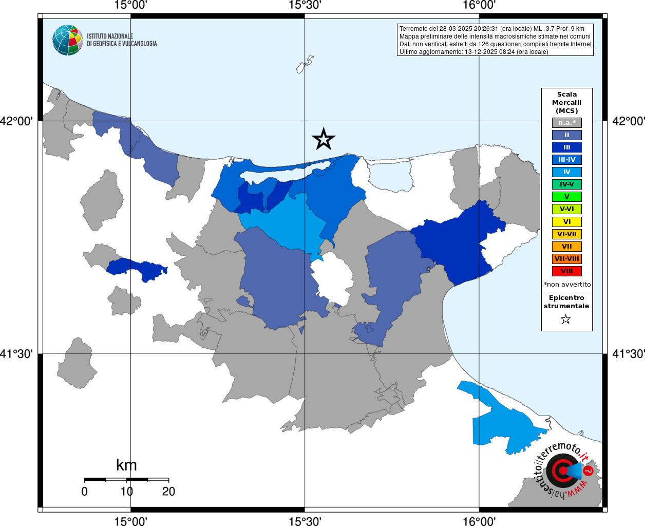Click the light-blue coastal lagoon near 15°45'
The width and height of the screenshot is (645, 526).
pos(390,176)
